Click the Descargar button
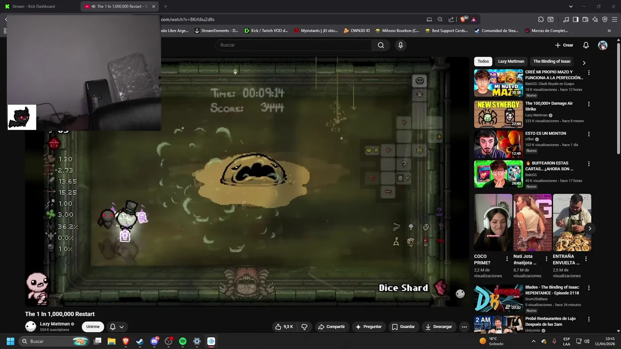 coord(439,327)
